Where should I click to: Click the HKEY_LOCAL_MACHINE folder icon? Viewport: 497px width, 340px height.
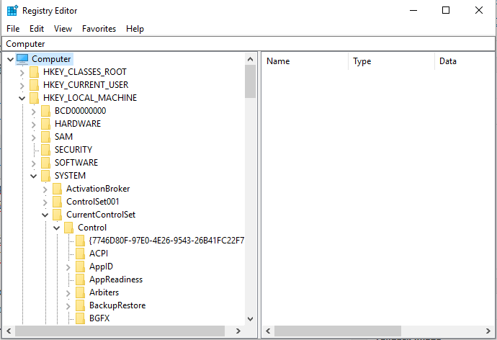pyautogui.click(x=35, y=98)
